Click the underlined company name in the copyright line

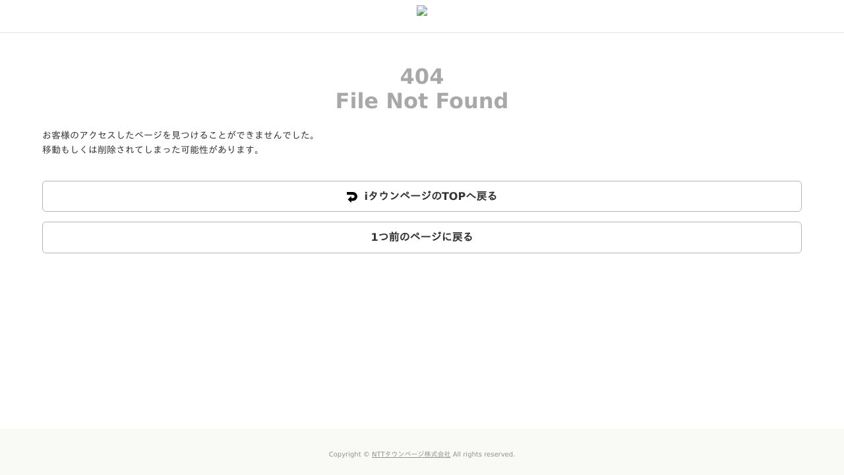tap(411, 454)
